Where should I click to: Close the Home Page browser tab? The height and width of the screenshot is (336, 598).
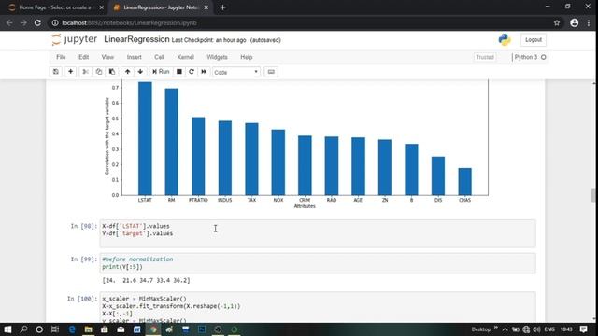pyautogui.click(x=101, y=7)
